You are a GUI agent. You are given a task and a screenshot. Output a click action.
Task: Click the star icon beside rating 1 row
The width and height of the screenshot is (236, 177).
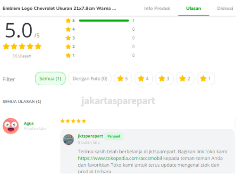coord(68,55)
